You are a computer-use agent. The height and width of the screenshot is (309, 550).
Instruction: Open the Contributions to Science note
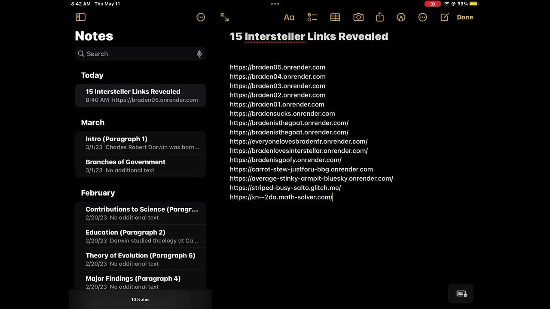tap(140, 213)
